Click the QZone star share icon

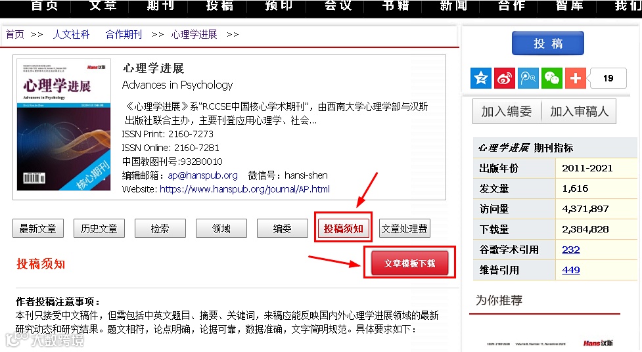[481, 78]
